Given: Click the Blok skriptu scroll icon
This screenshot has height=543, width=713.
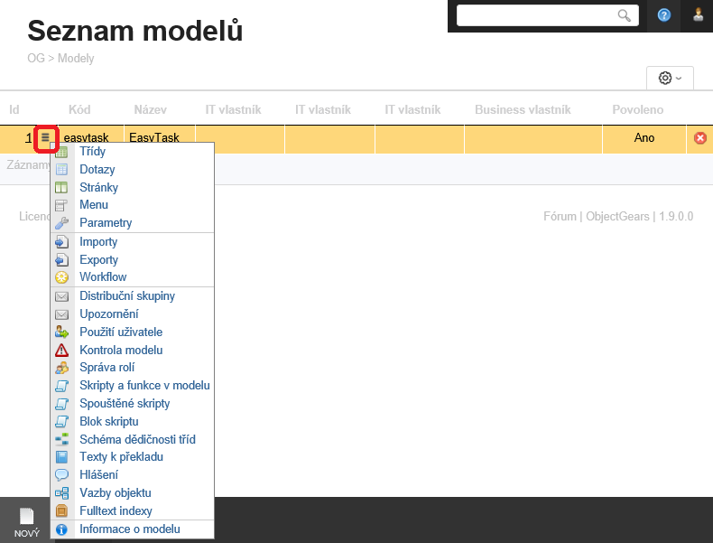Looking at the screenshot, I should tap(61, 421).
